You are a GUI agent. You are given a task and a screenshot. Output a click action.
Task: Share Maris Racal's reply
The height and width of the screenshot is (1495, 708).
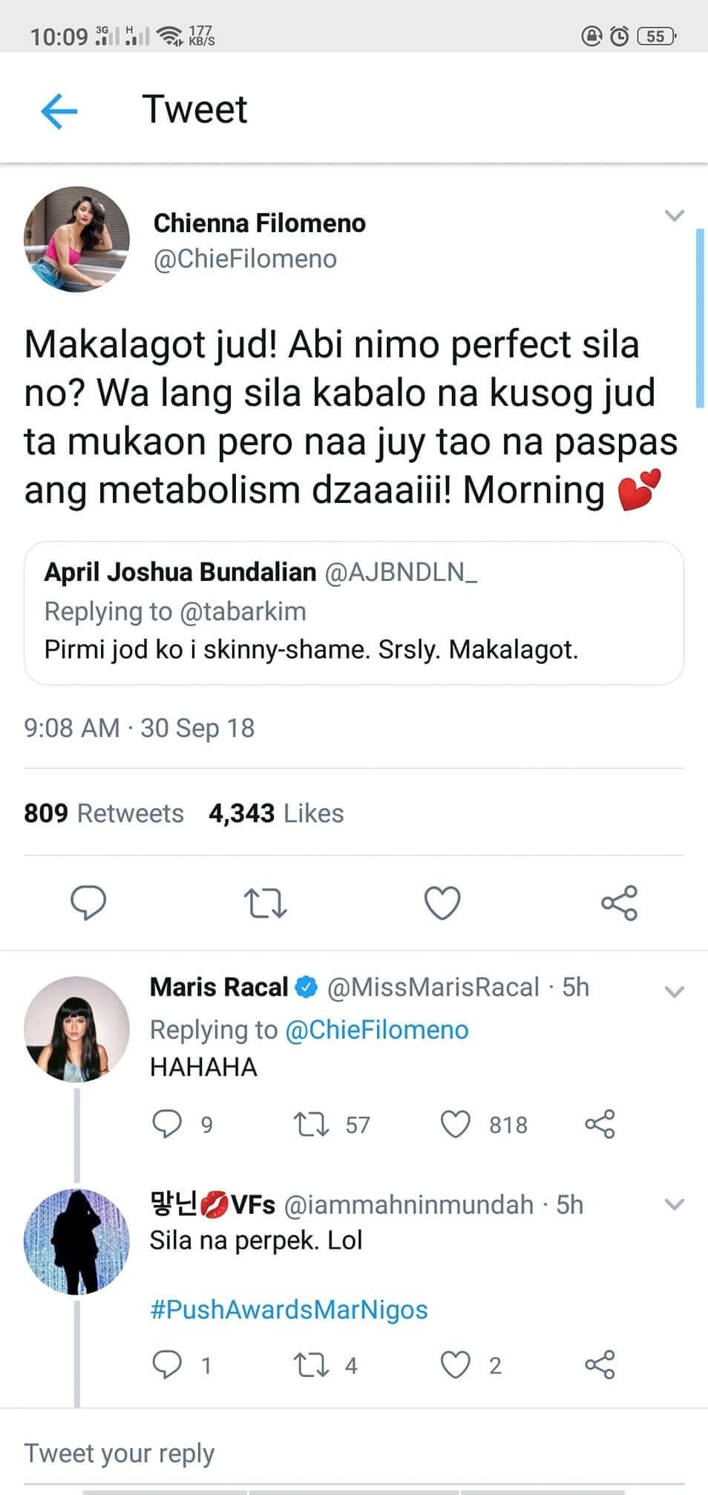(x=600, y=1124)
